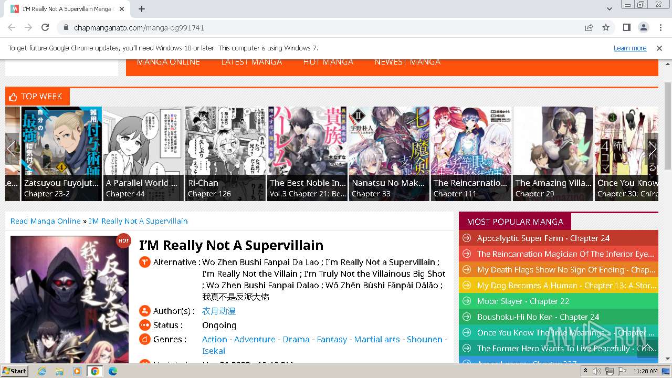The image size is (672, 378).
Task: Select the Drama genre
Action: [296, 340]
